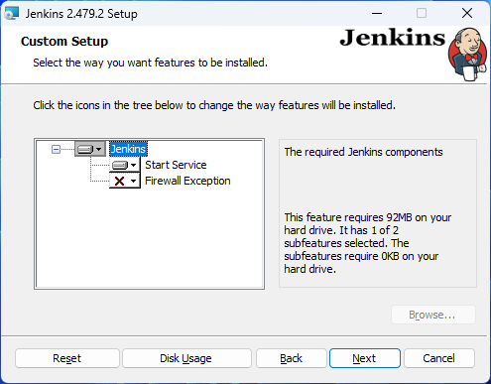Click the "Click the icons in the tree" instruction
Screen dimensions: 491x384
point(214,105)
